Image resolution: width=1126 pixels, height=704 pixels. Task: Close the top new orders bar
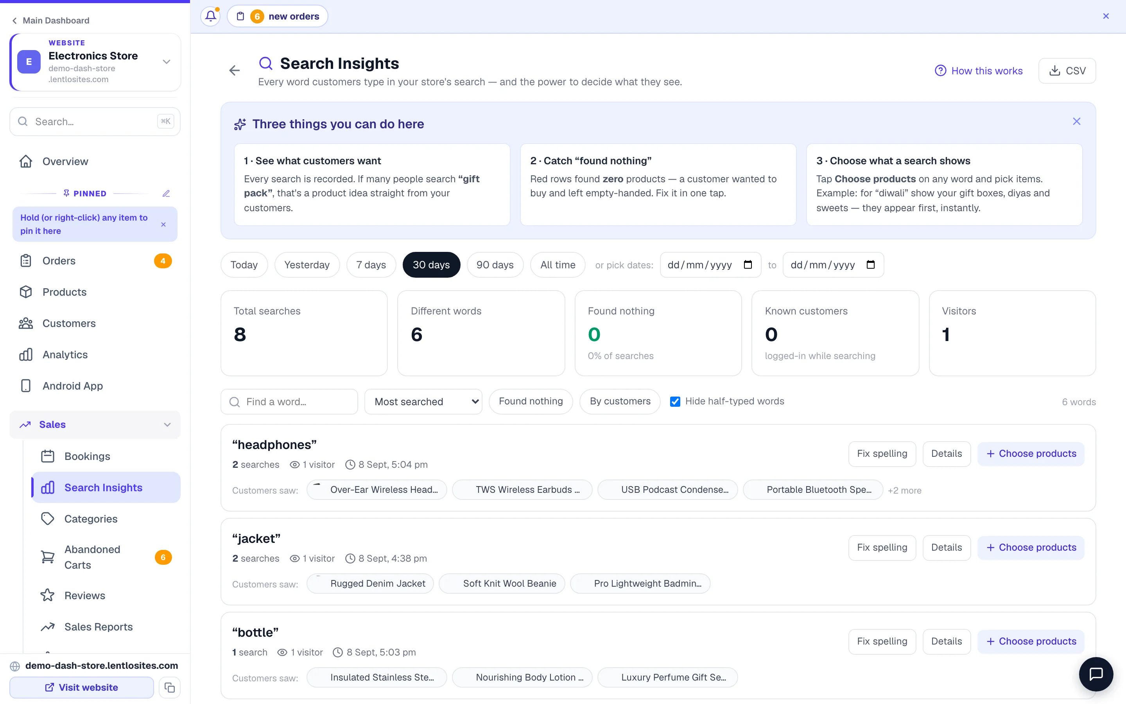[x=1106, y=16]
